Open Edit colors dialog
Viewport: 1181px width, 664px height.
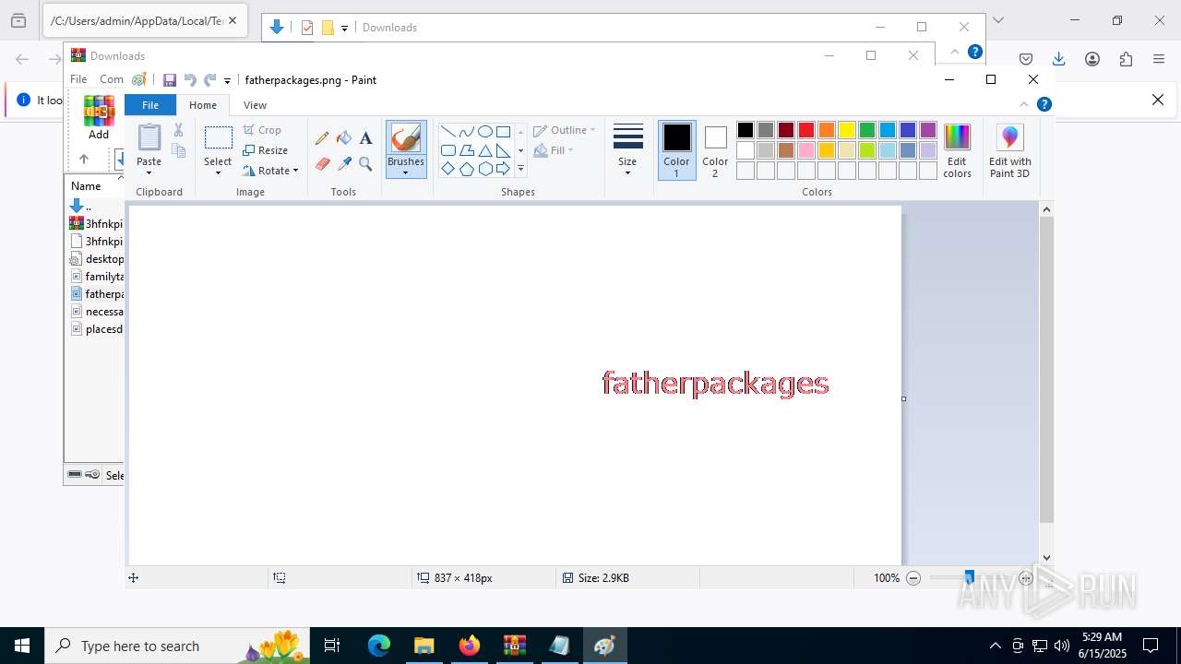tap(957, 151)
